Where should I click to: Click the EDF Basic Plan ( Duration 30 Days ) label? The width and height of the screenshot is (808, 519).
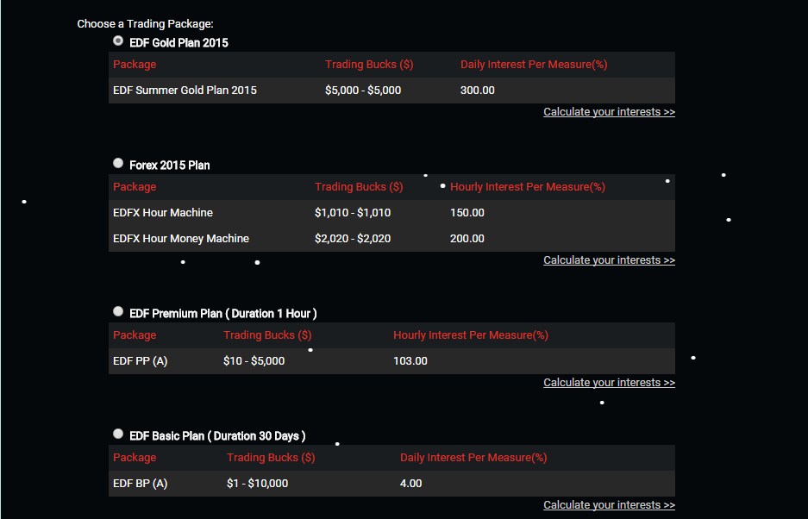click(x=217, y=435)
